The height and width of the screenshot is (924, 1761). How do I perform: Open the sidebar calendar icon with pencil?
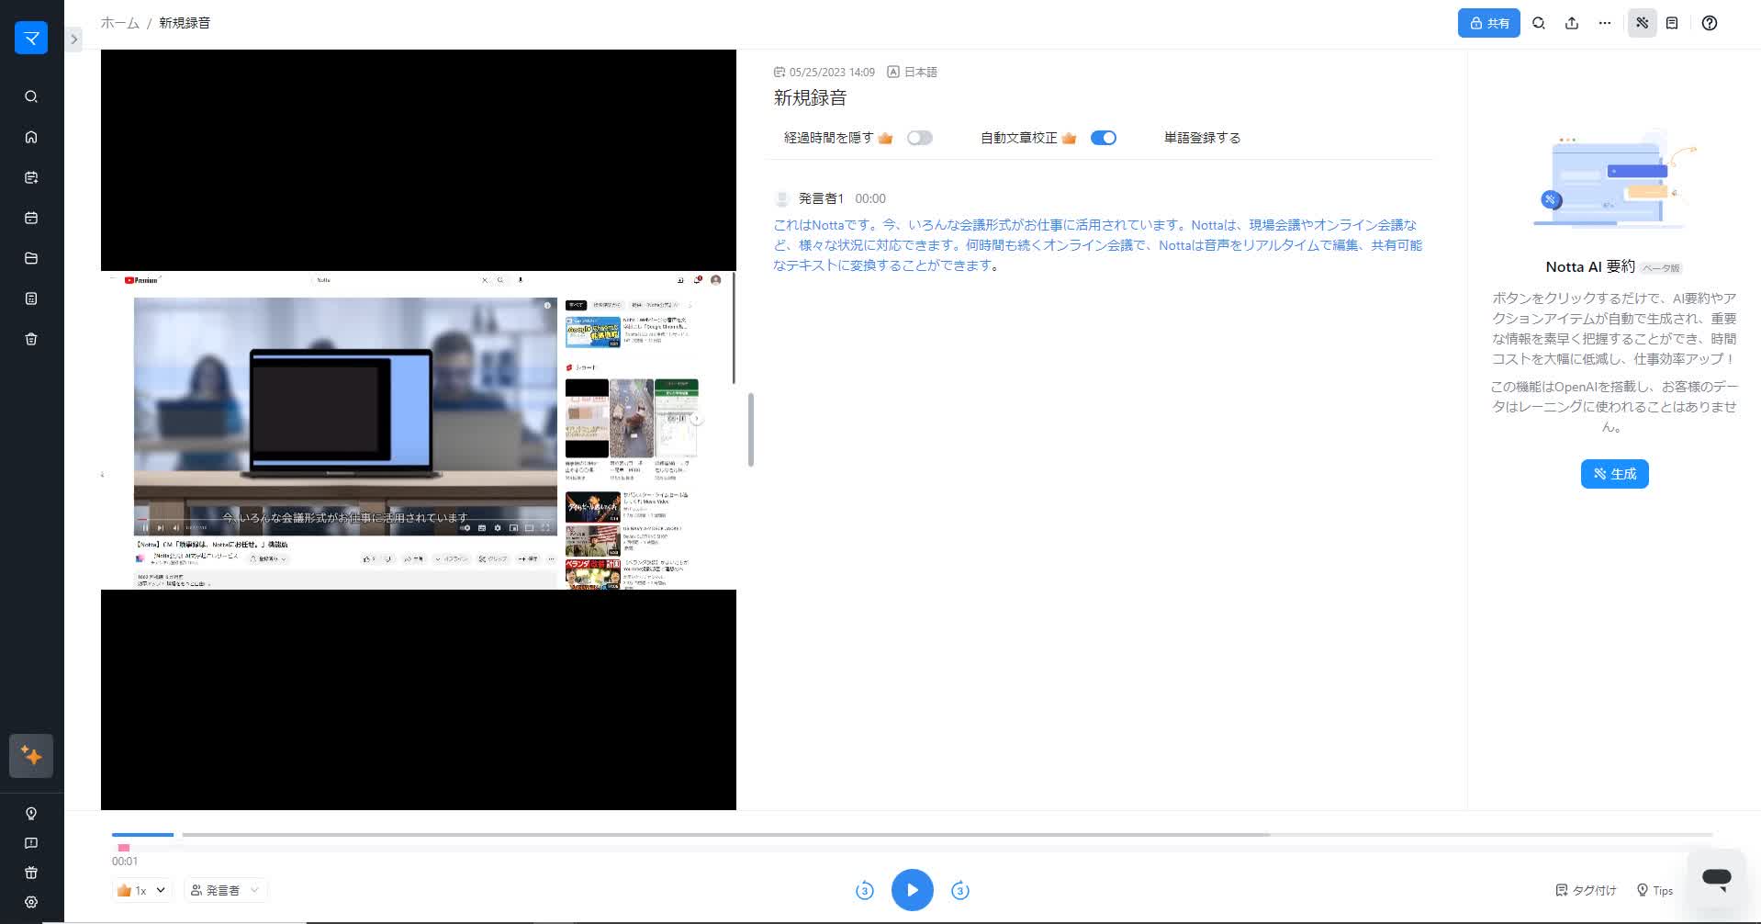(31, 177)
